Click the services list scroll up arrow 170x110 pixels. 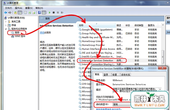[x=163, y=25]
